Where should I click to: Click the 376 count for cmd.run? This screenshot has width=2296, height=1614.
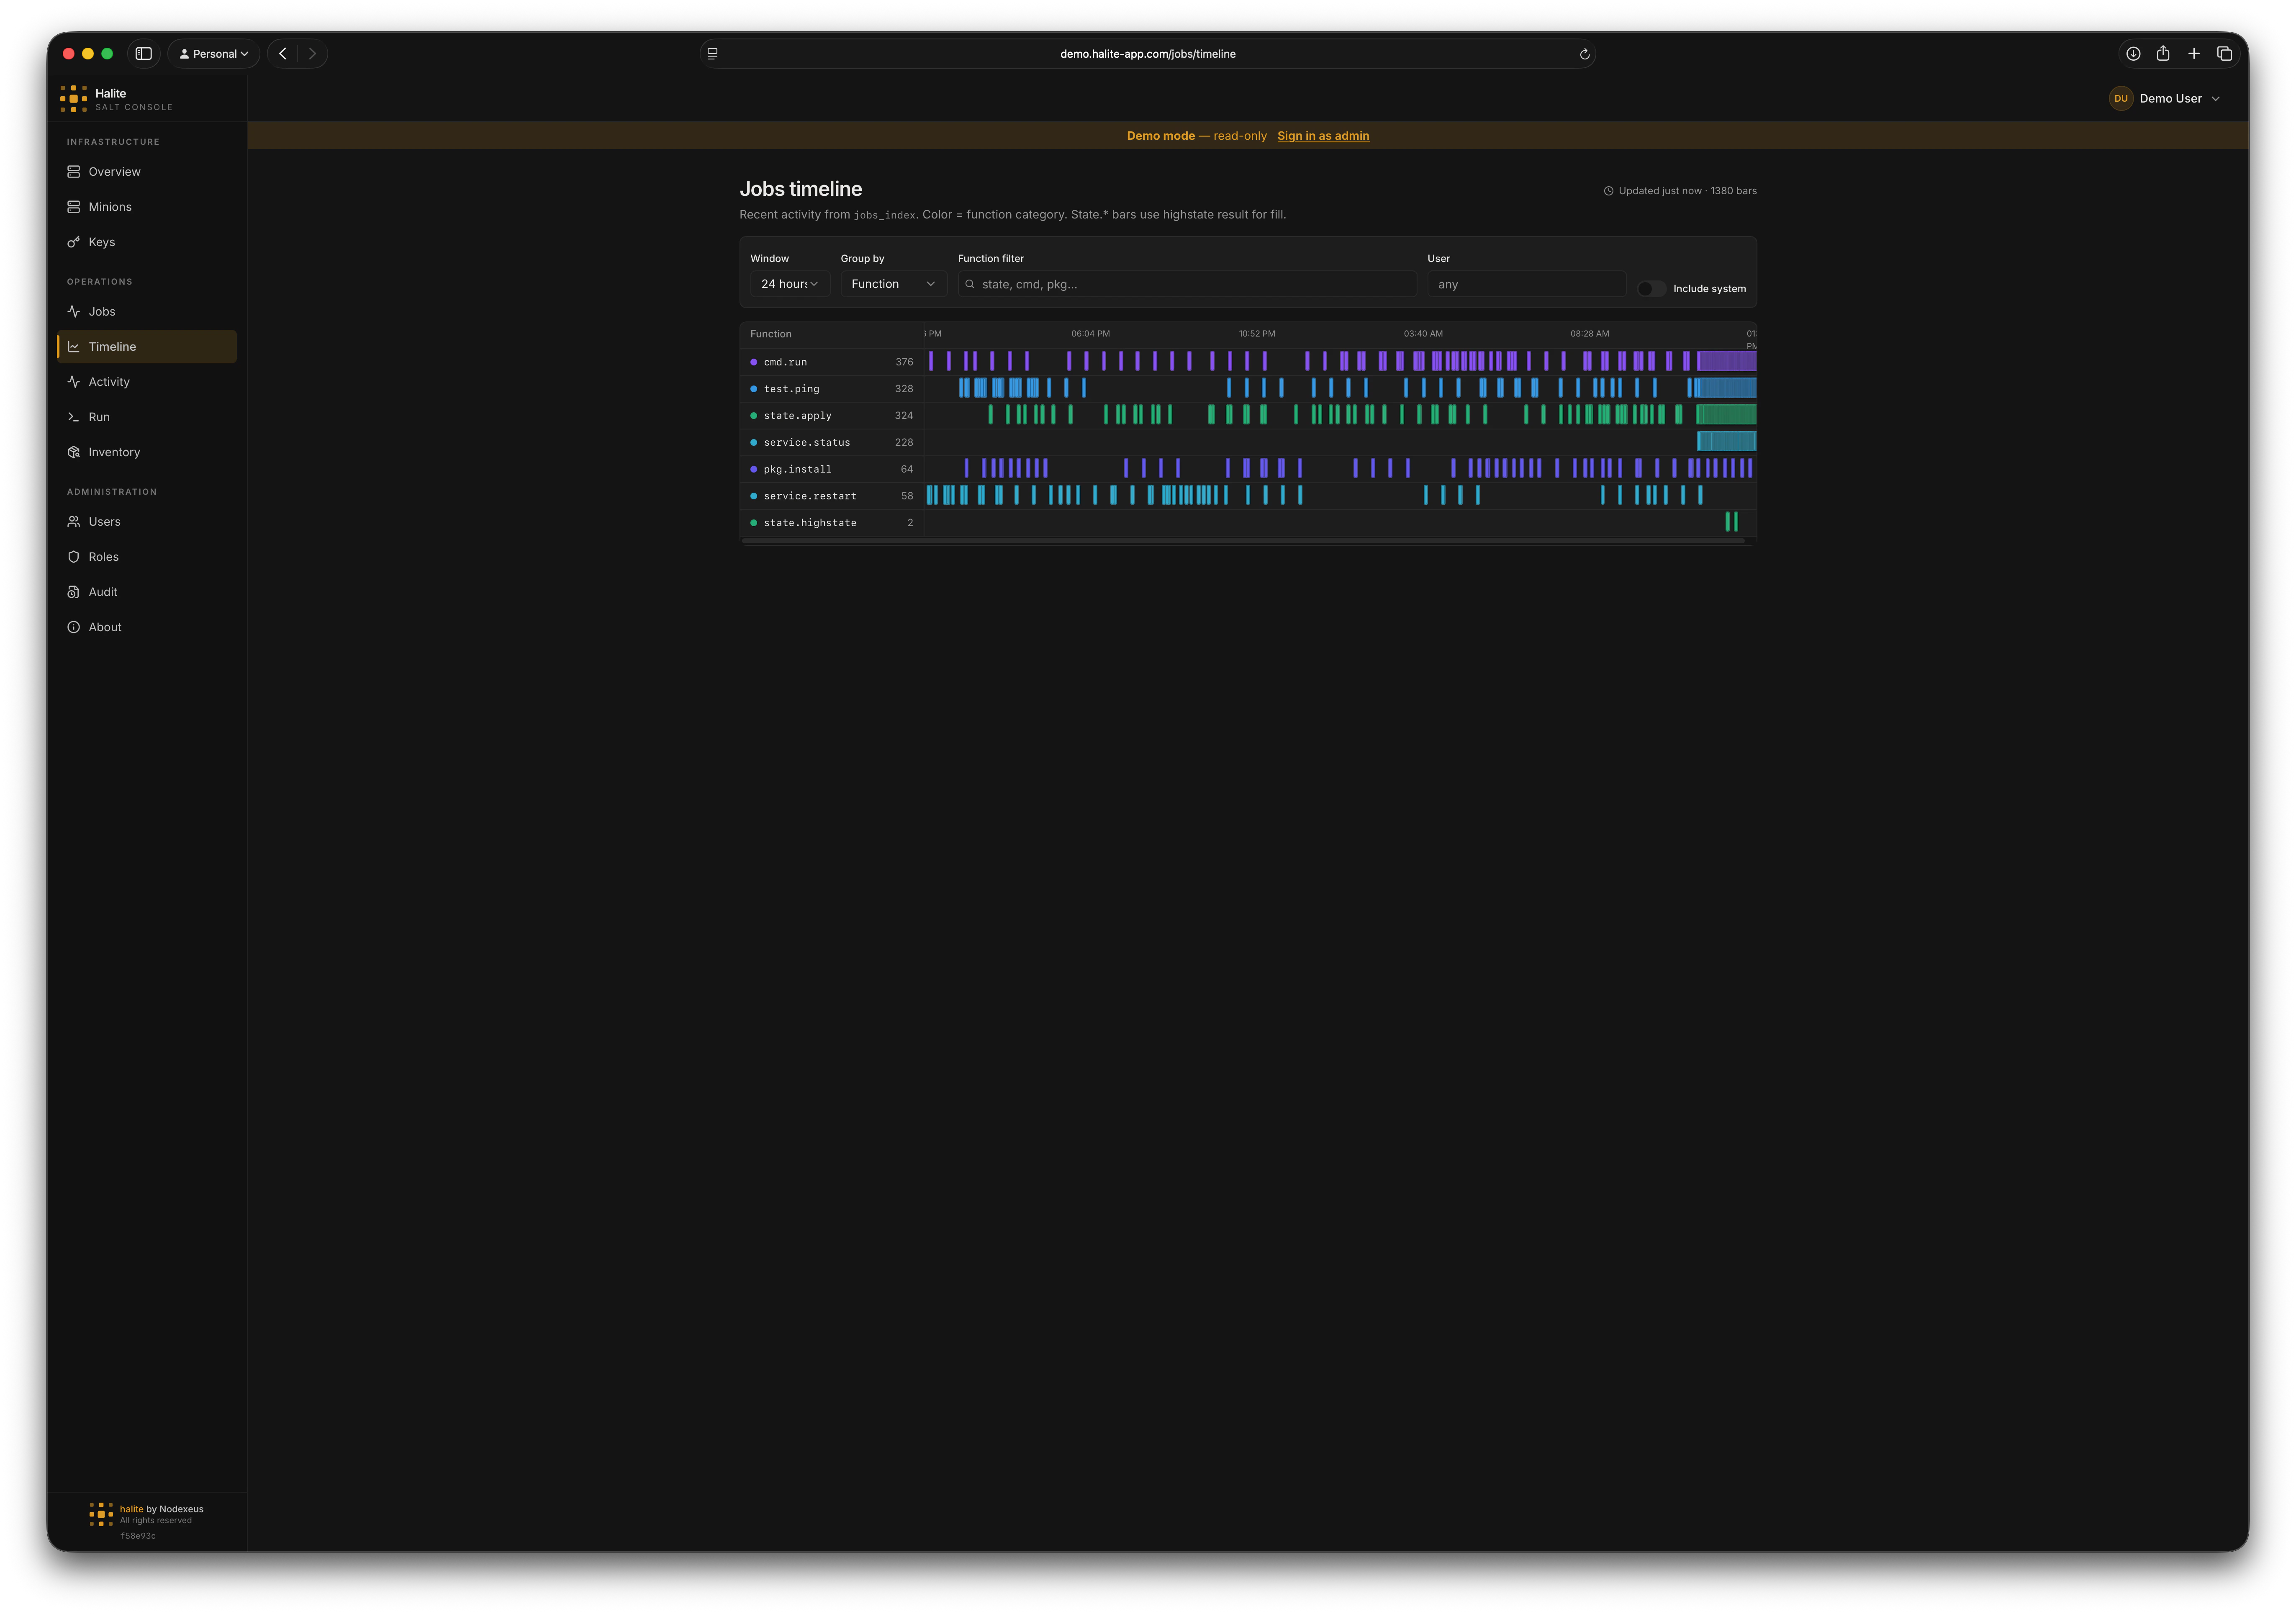[x=904, y=362]
